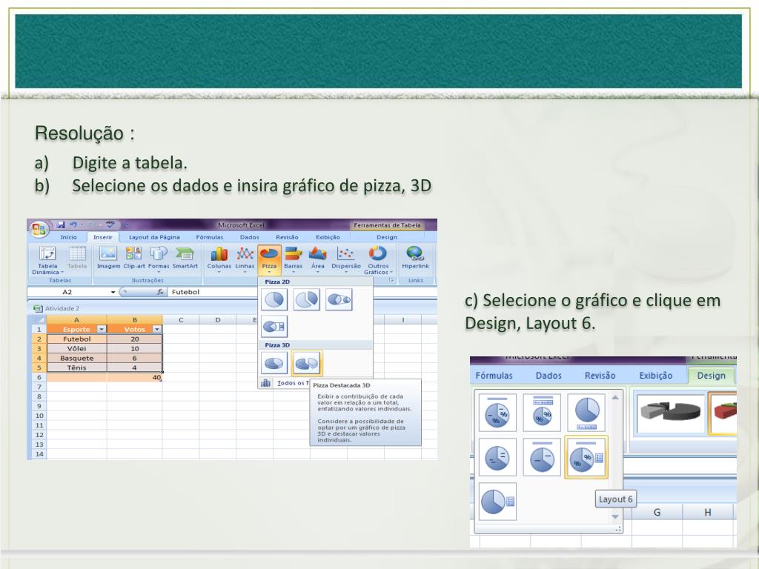Select the cell containing Tênis
Viewport: 759px width, 569px height.
[x=77, y=367]
